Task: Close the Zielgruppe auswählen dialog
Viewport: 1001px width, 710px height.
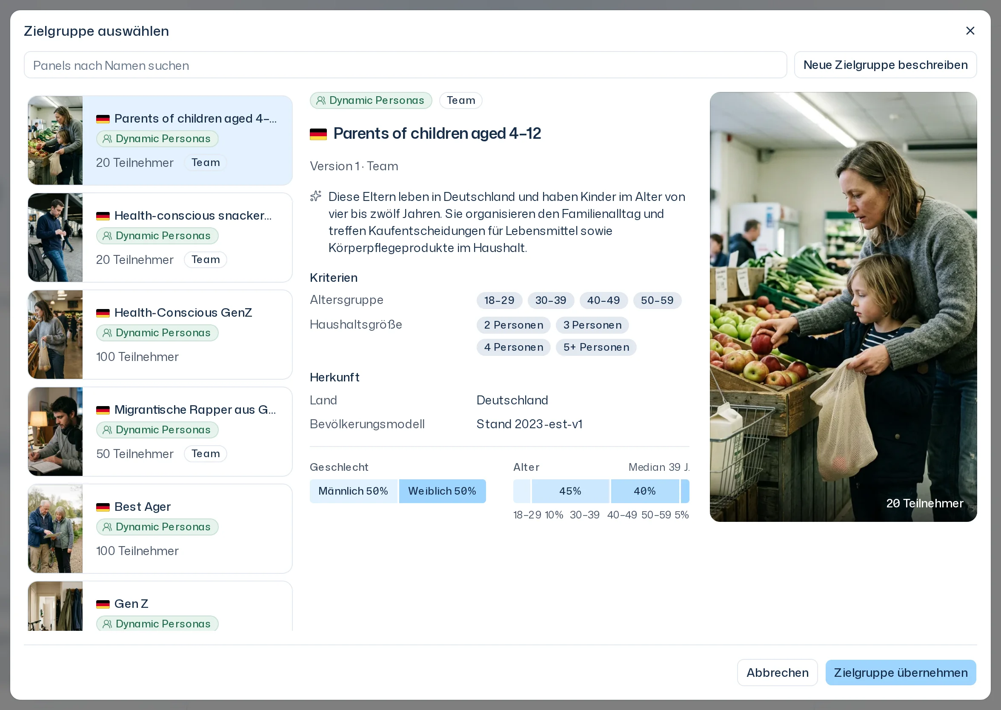Action: click(x=970, y=31)
